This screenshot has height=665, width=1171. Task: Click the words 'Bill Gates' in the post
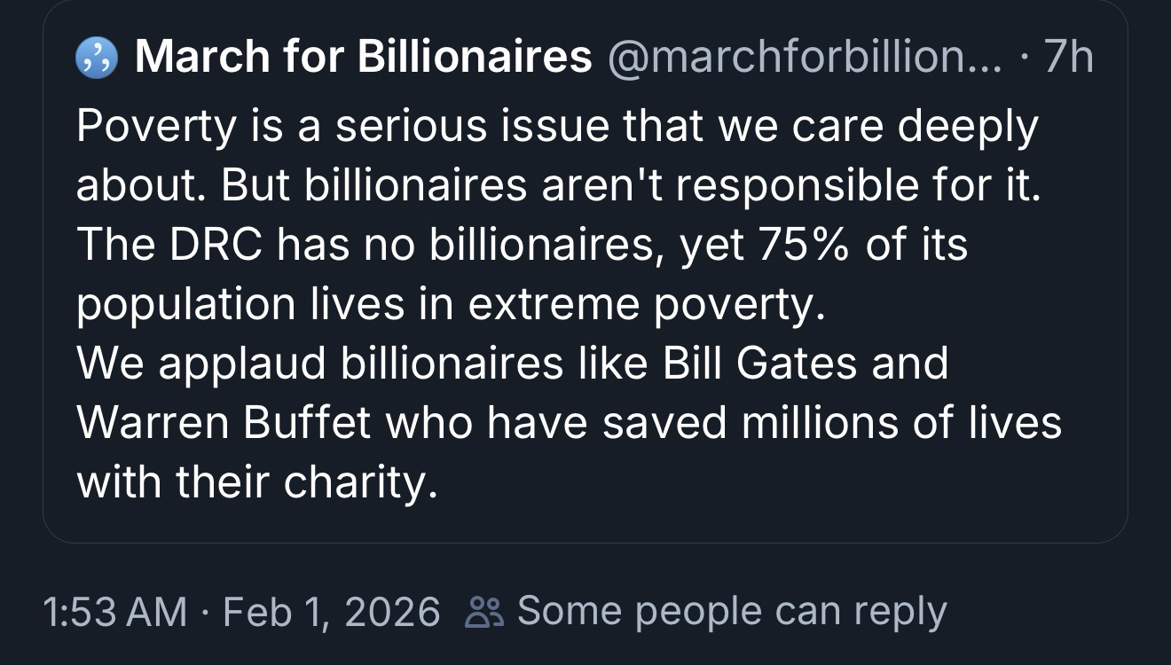tap(761, 364)
